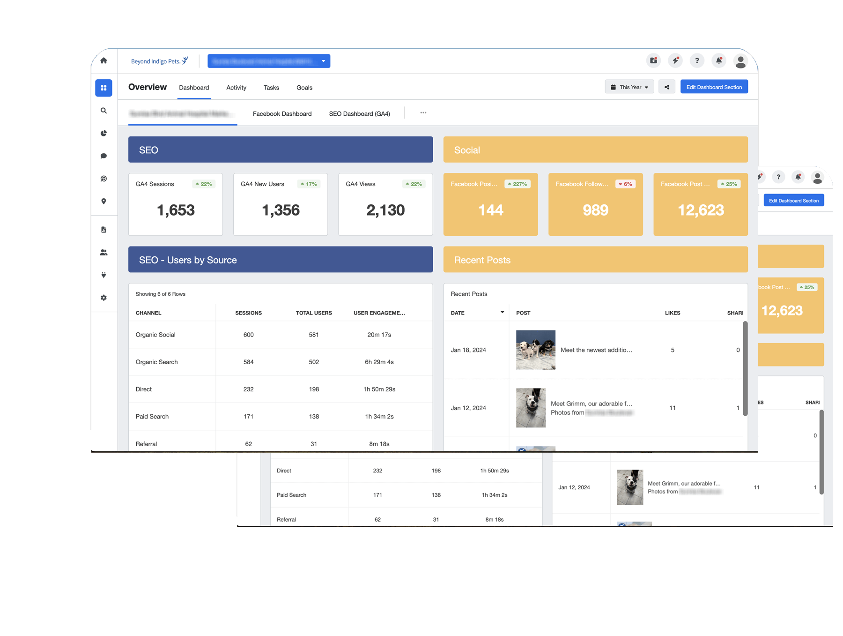Sort Recent Posts by the Date column arrow

click(502, 312)
